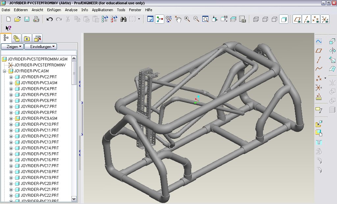
Task: Click the binoculars Find icon
Action: [x=123, y=19]
